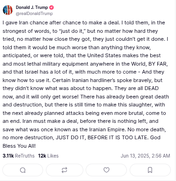Click the @realDonaldTrump handle

click(34, 14)
